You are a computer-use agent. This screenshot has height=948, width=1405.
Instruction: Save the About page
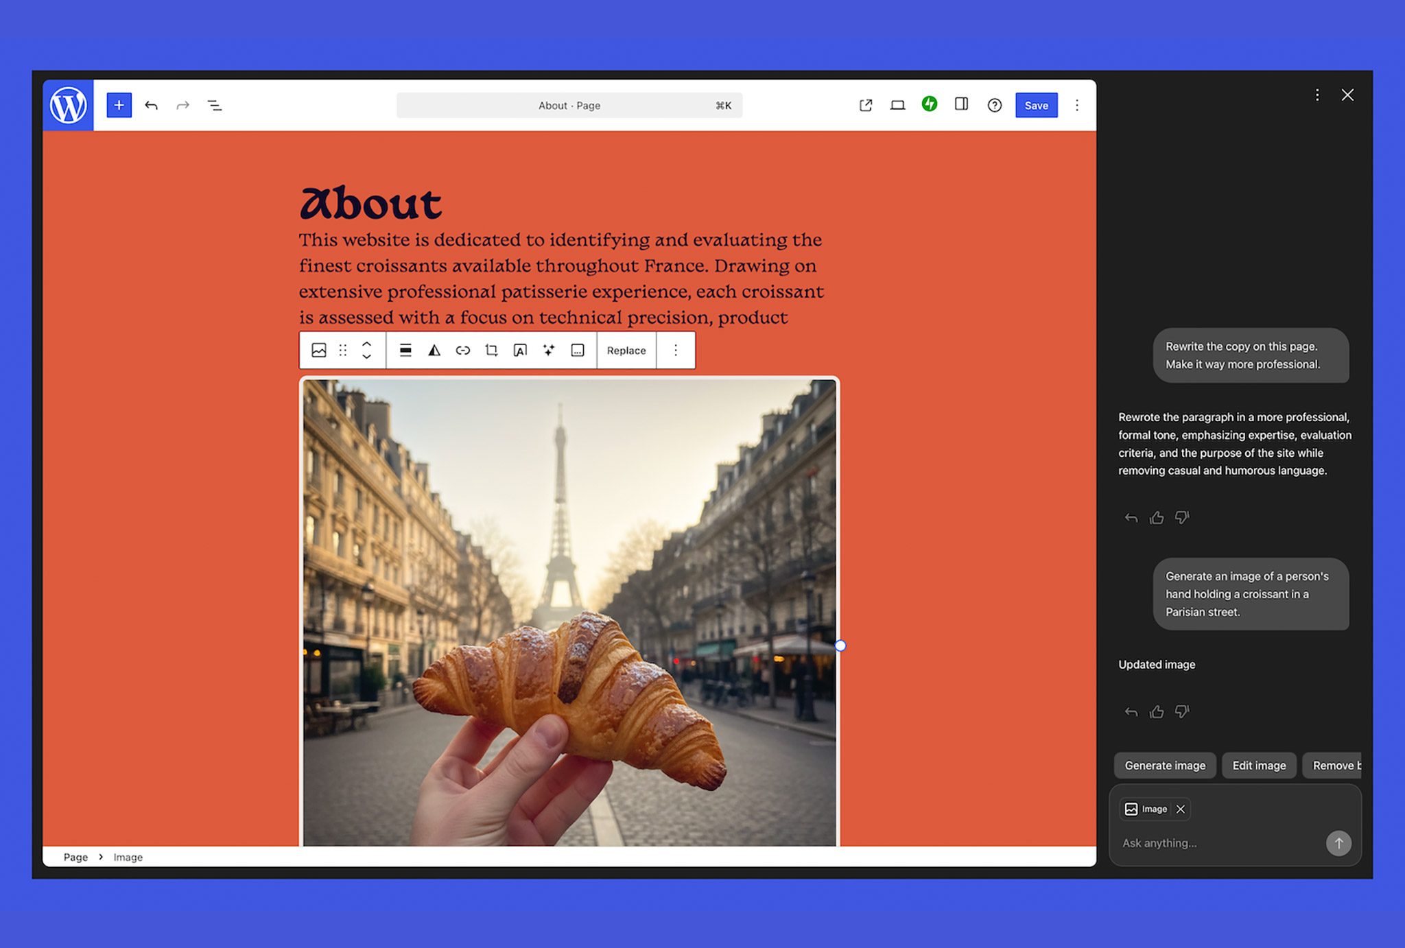point(1036,105)
